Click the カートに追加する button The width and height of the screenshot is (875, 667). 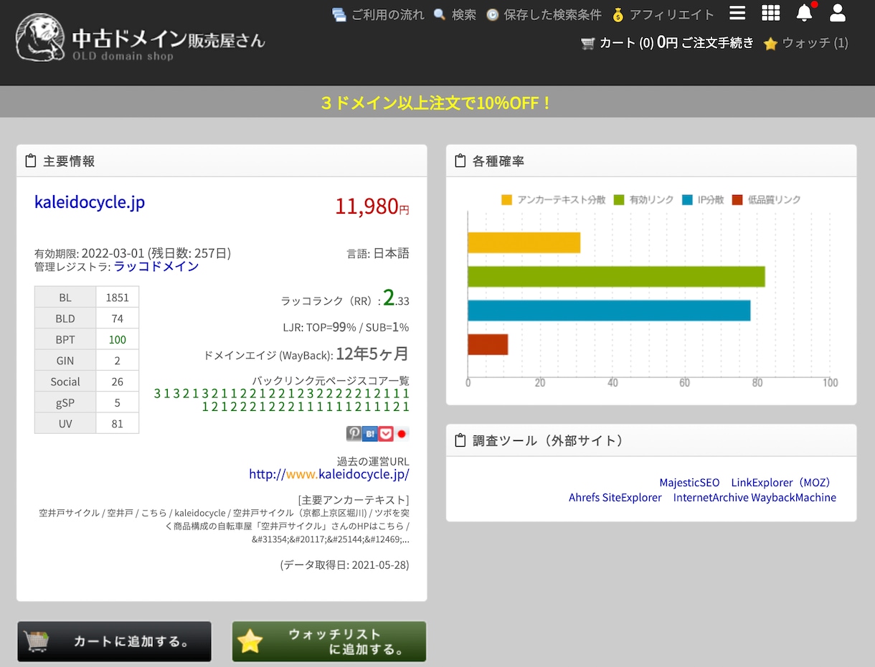pos(115,641)
